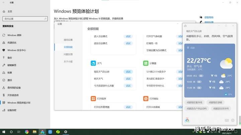Click the Settings window vertical scrollbar
The image size is (241, 135).
click(x=240, y=120)
